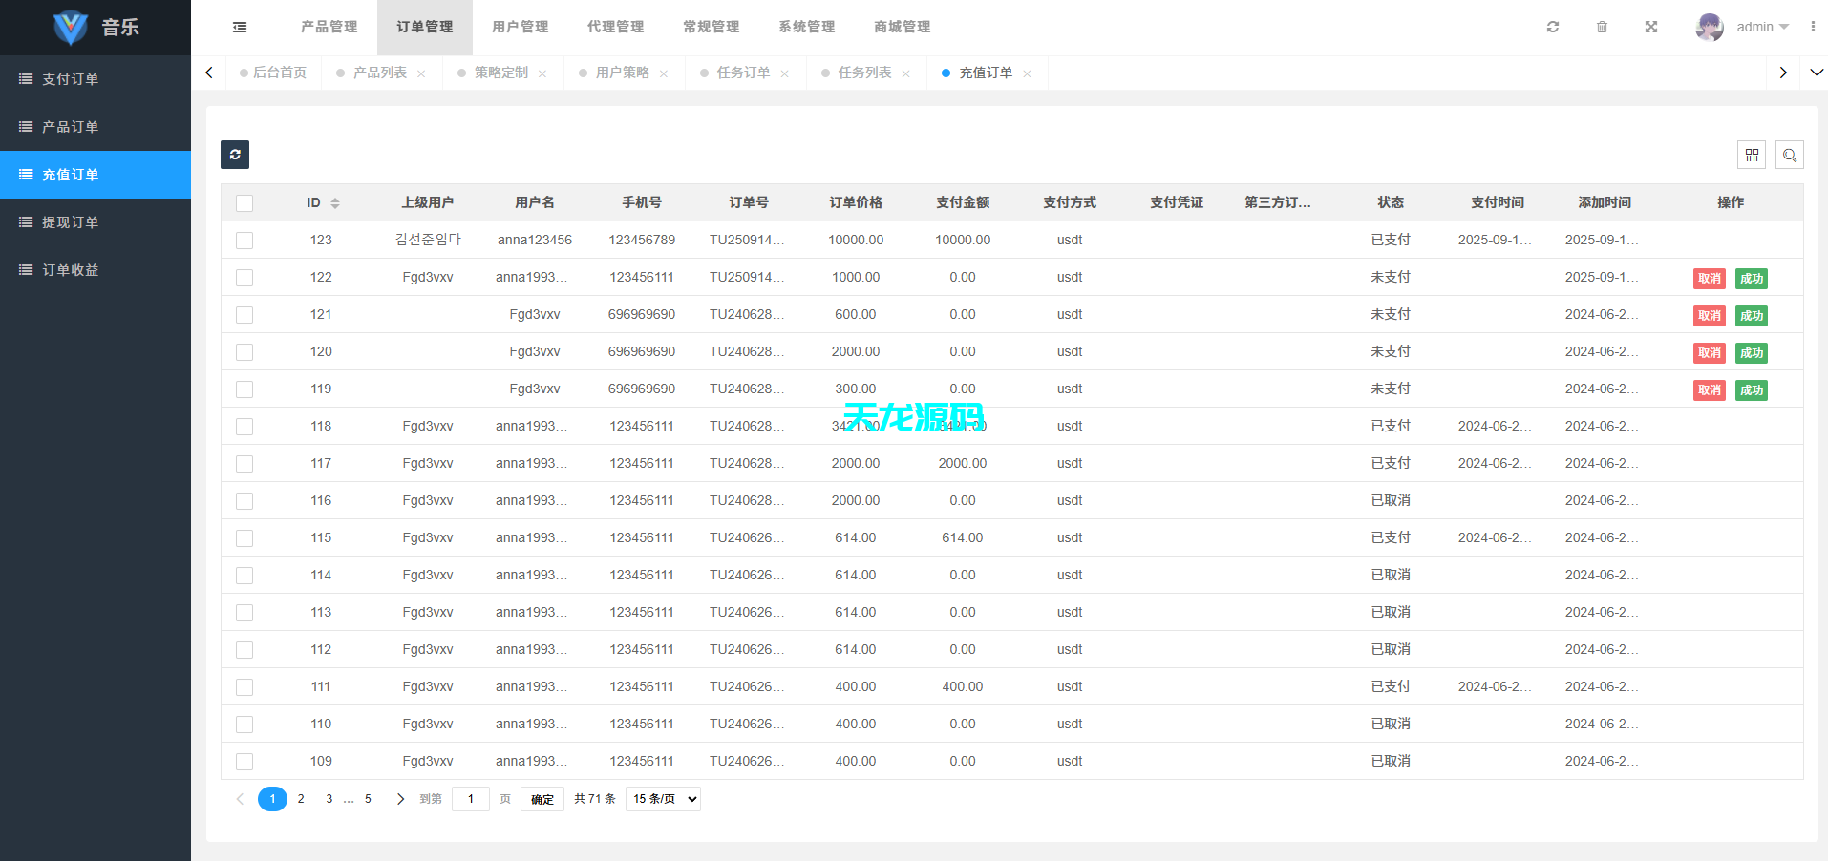Screen dimensions: 1828x861
Task: Click the trash icon in the top toolbar
Action: [x=1602, y=27]
